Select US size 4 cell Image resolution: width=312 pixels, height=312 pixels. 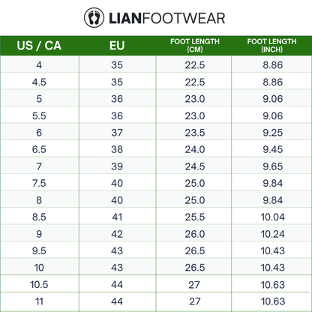coord(39,65)
